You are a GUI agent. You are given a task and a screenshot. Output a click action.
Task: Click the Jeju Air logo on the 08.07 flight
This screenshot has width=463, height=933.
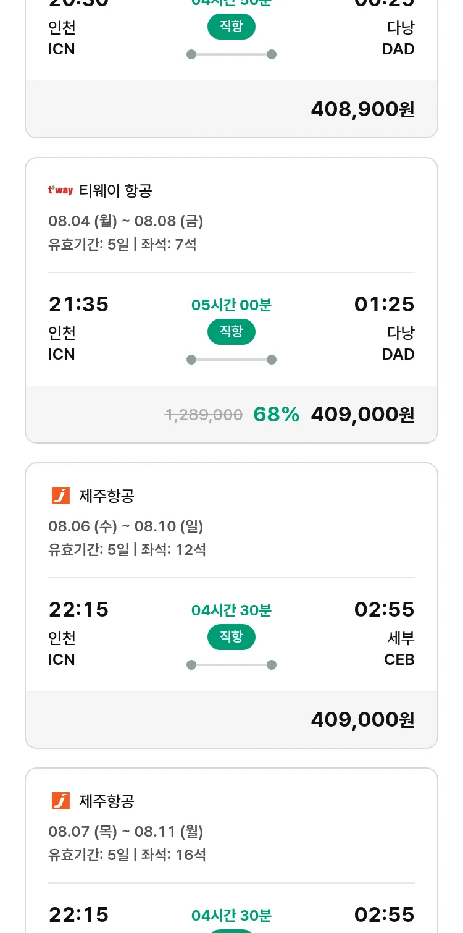pyautogui.click(x=60, y=801)
